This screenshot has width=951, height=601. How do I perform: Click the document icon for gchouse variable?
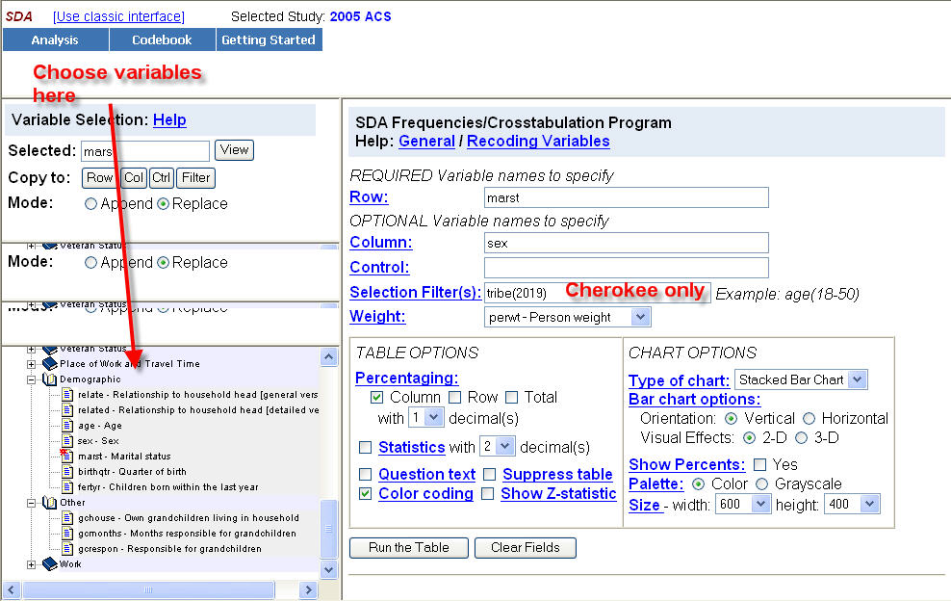[67, 518]
